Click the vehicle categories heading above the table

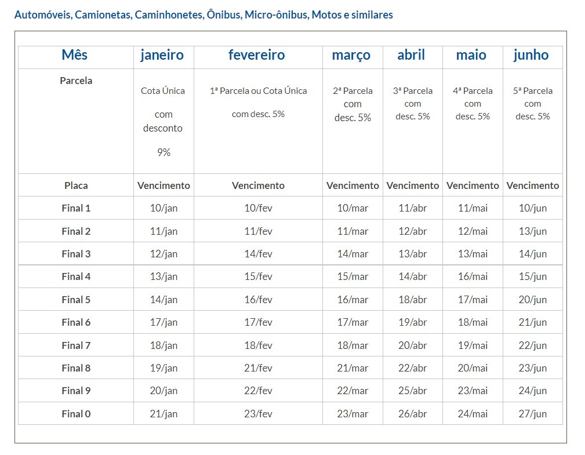[x=204, y=14]
